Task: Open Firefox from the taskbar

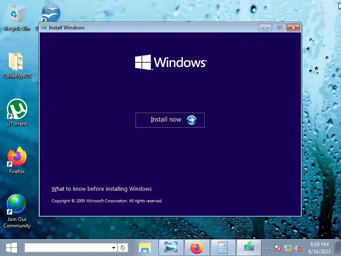Action: click(197, 247)
